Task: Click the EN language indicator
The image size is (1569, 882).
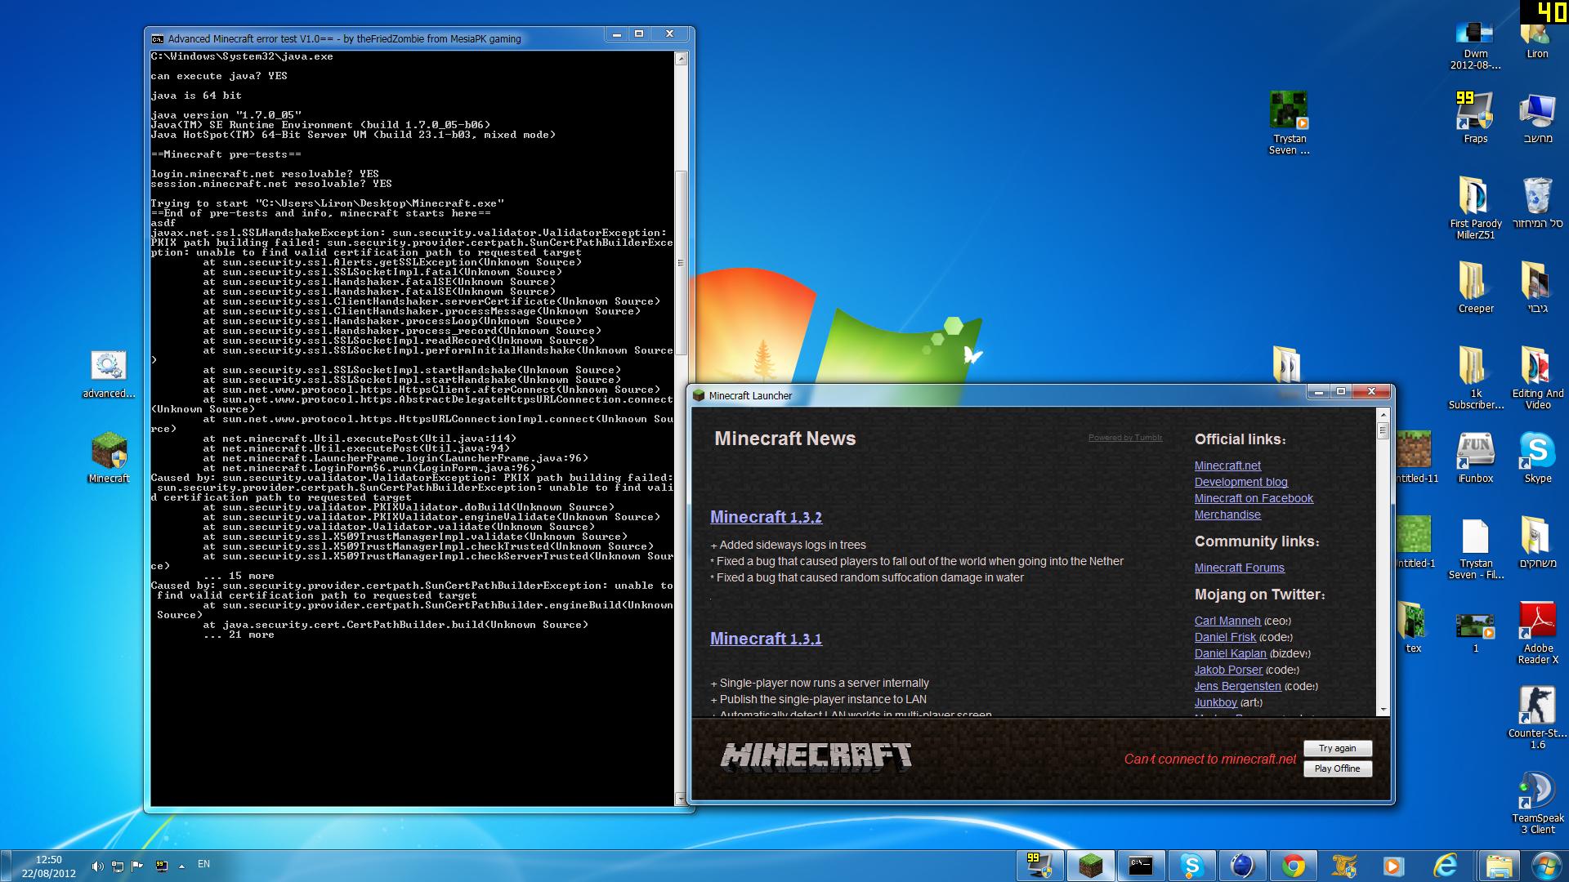Action: click(x=203, y=864)
